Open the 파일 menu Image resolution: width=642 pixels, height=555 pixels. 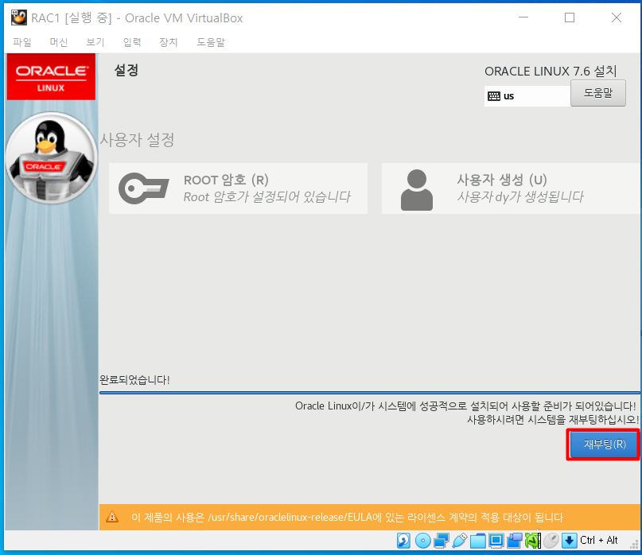tap(22, 42)
